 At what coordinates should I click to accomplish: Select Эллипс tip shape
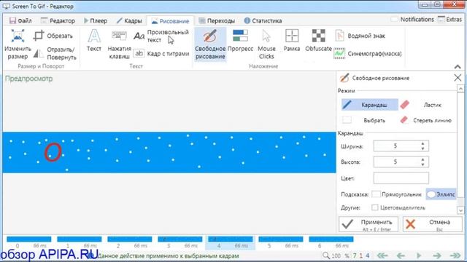[x=441, y=194]
